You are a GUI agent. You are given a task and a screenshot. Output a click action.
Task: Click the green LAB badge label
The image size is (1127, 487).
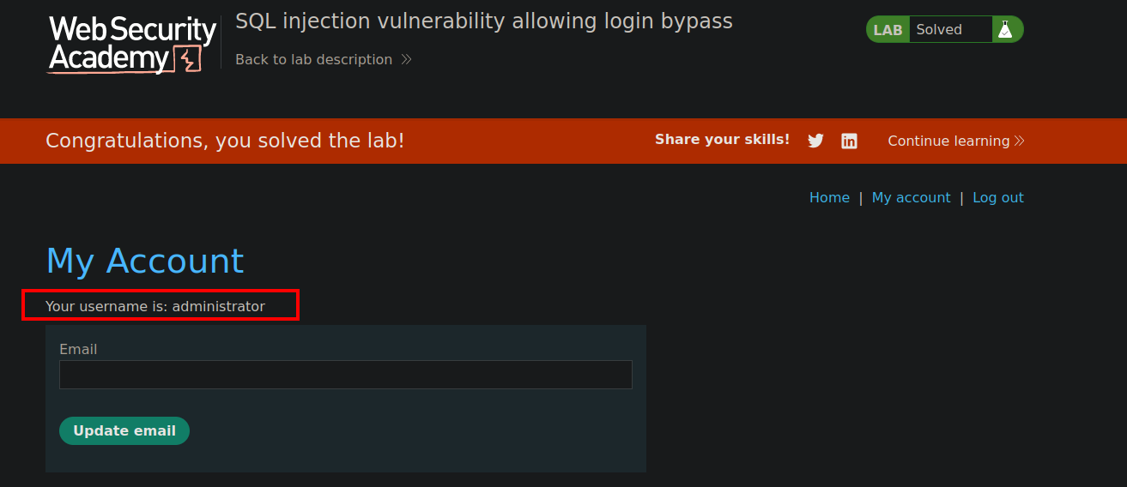click(888, 29)
